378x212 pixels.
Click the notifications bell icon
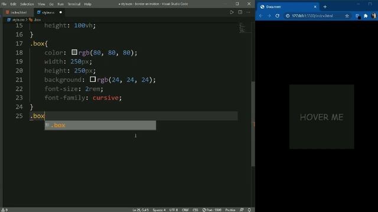pos(249,210)
